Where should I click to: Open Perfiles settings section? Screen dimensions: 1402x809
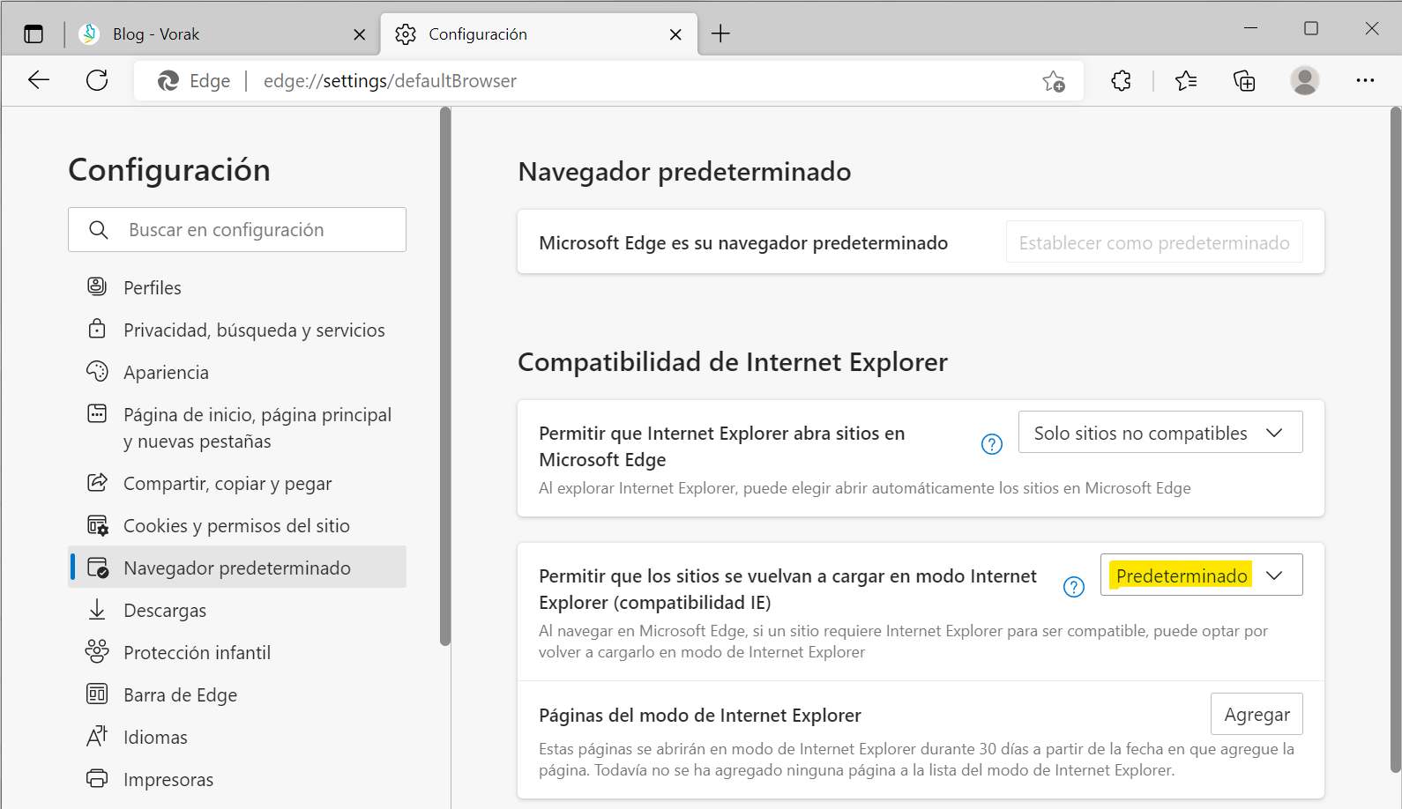237,288
